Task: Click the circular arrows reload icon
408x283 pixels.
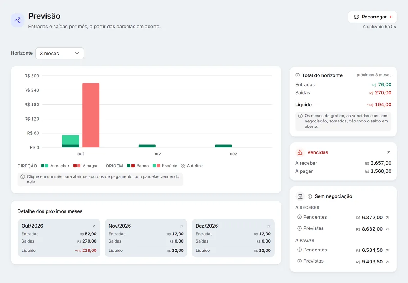Action: point(356,17)
